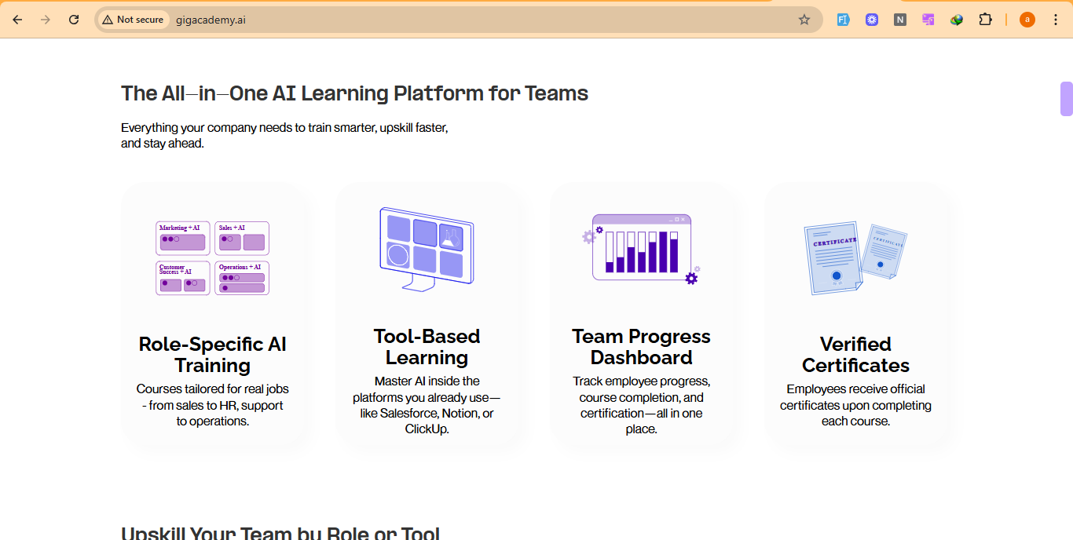
Task: Click the purple sunburst extension icon
Action: click(871, 20)
